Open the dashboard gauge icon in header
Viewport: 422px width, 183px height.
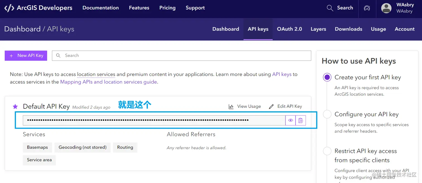click(x=367, y=8)
